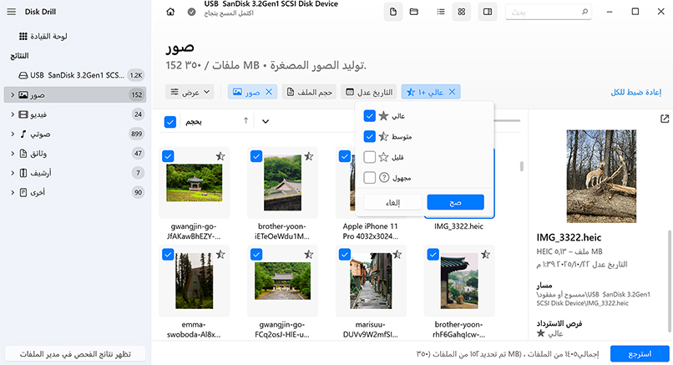Image resolution: width=673 pixels, height=365 pixels.
Task: Select the grid thumbnails view icon
Action: point(462,12)
